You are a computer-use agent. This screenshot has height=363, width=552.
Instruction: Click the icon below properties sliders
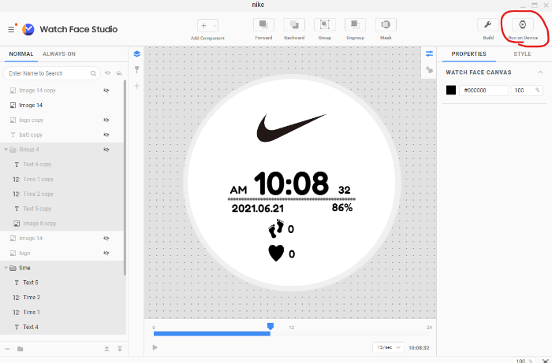point(429,70)
